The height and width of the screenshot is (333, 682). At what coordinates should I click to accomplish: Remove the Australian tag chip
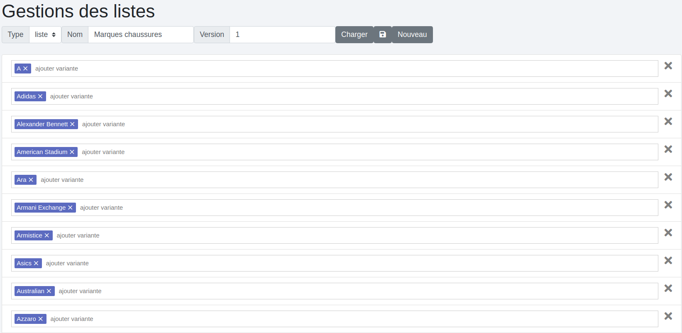[49, 291]
